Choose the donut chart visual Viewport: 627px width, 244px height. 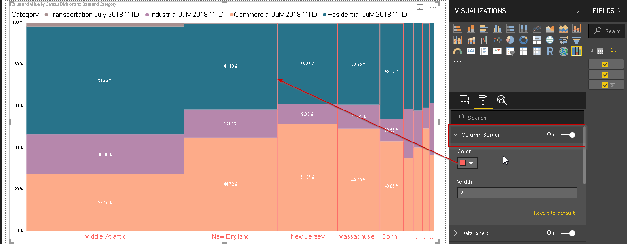click(523, 40)
